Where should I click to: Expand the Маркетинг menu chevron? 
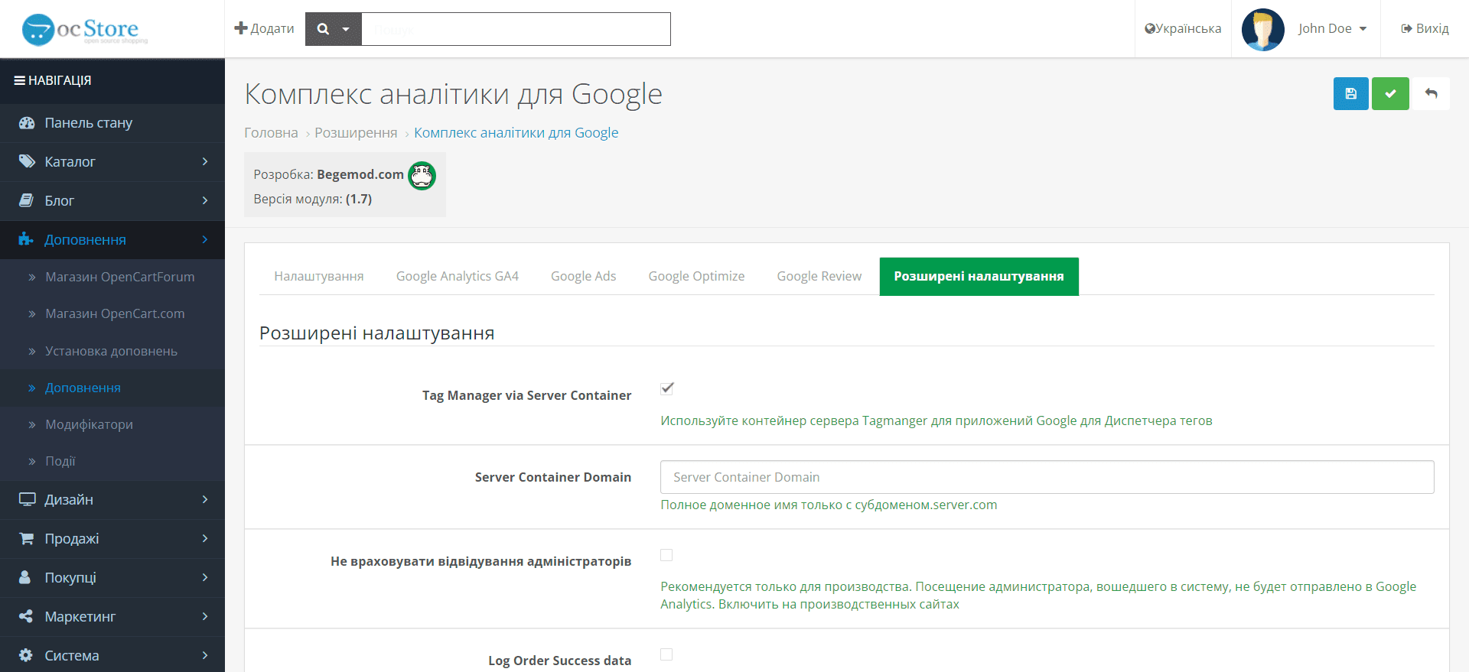tap(205, 616)
